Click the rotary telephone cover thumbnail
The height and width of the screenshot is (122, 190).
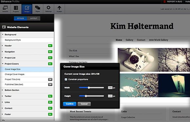click(x=138, y=60)
